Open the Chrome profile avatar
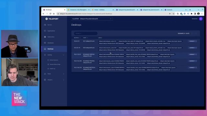This screenshot has width=207, height=116. 198,14
